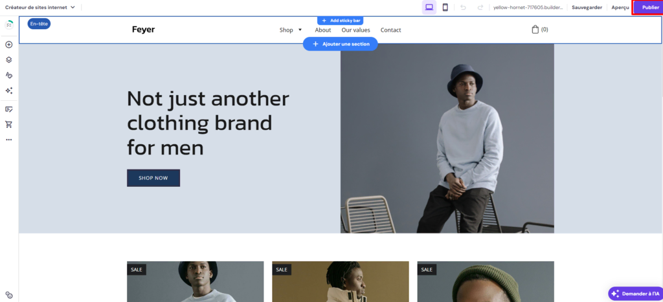Screen dimensions: 663x302
Task: Open the add element plus icon in sidebar
Action: pos(9,45)
